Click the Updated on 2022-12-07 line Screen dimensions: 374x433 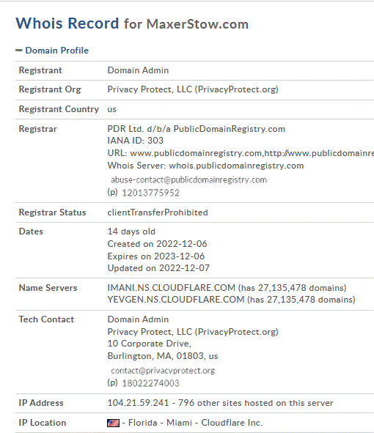tap(158, 268)
